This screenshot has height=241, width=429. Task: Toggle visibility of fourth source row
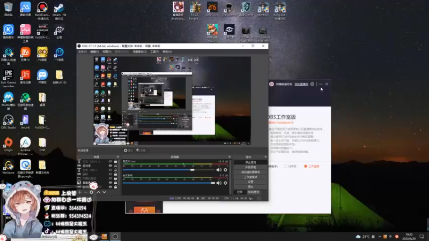point(110,174)
